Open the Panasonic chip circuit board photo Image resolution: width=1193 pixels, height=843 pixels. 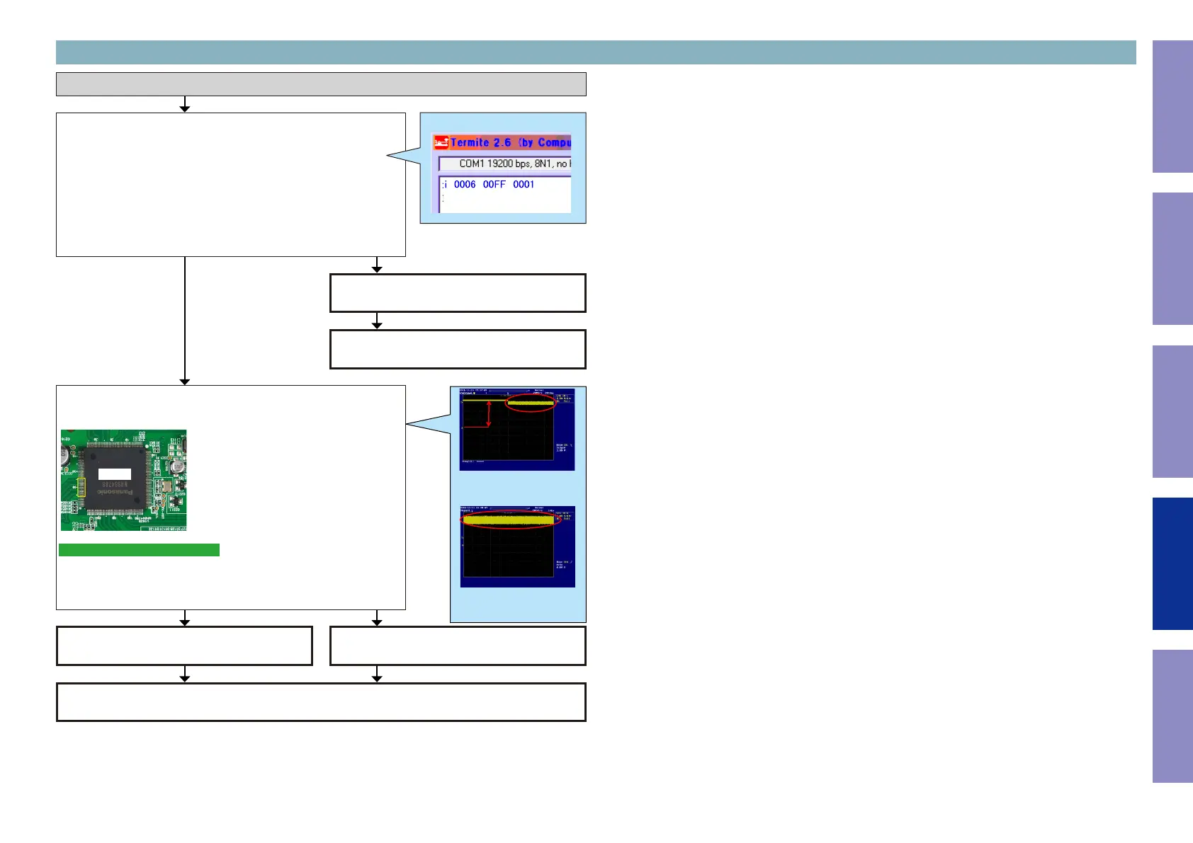pyautogui.click(x=124, y=480)
